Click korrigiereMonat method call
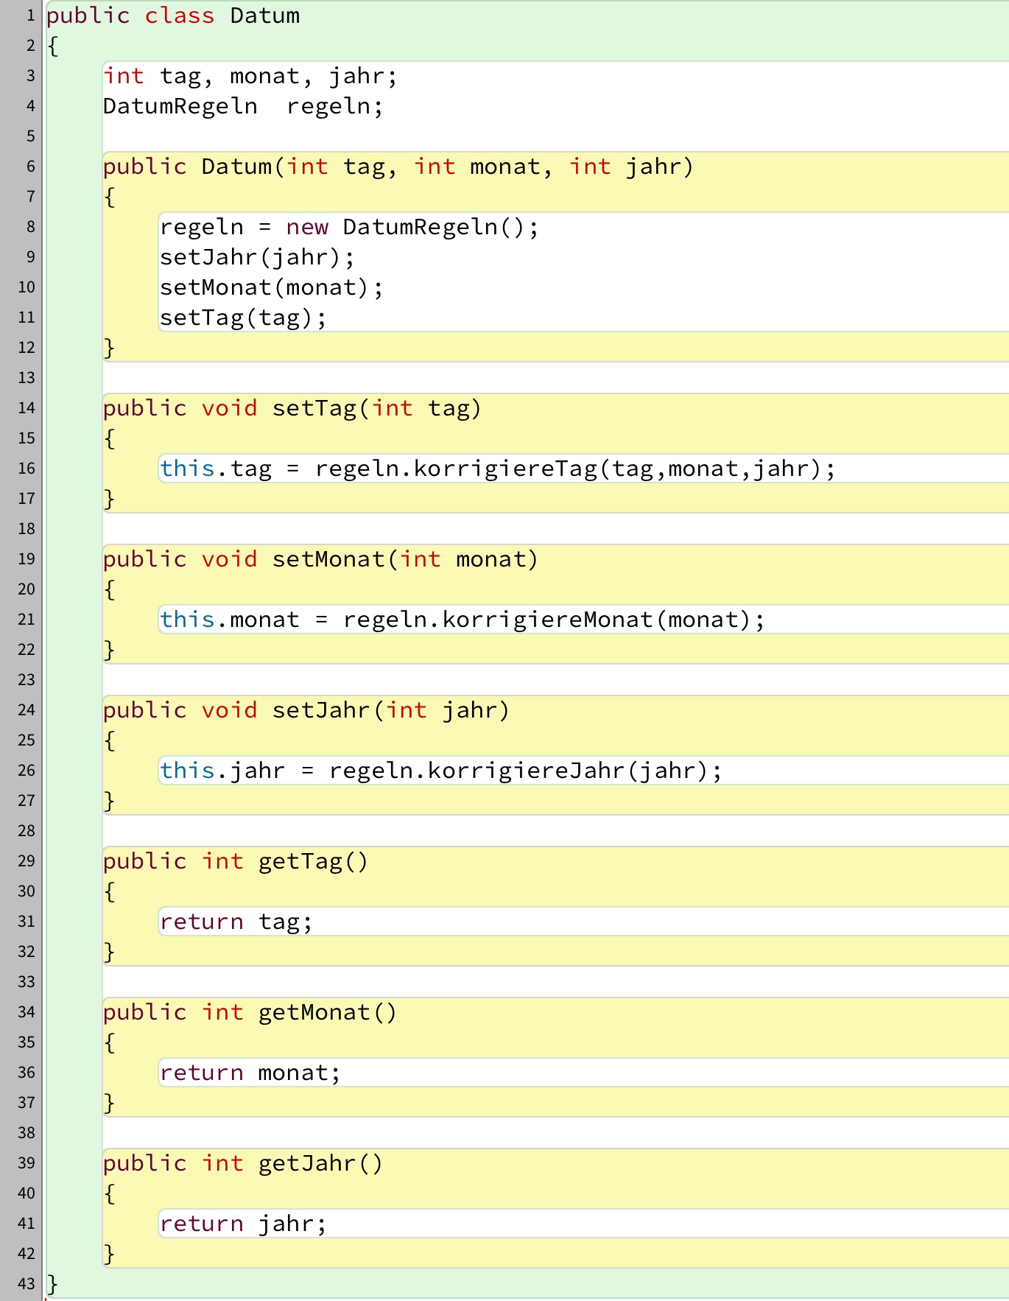Viewport: 1009px width, 1301px height. coord(547,620)
